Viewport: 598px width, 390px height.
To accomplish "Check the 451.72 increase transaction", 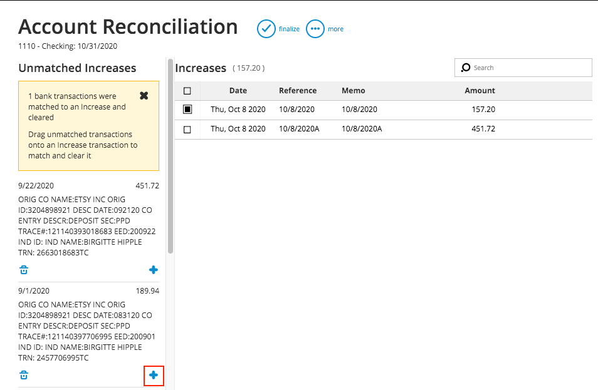I will tap(187, 129).
